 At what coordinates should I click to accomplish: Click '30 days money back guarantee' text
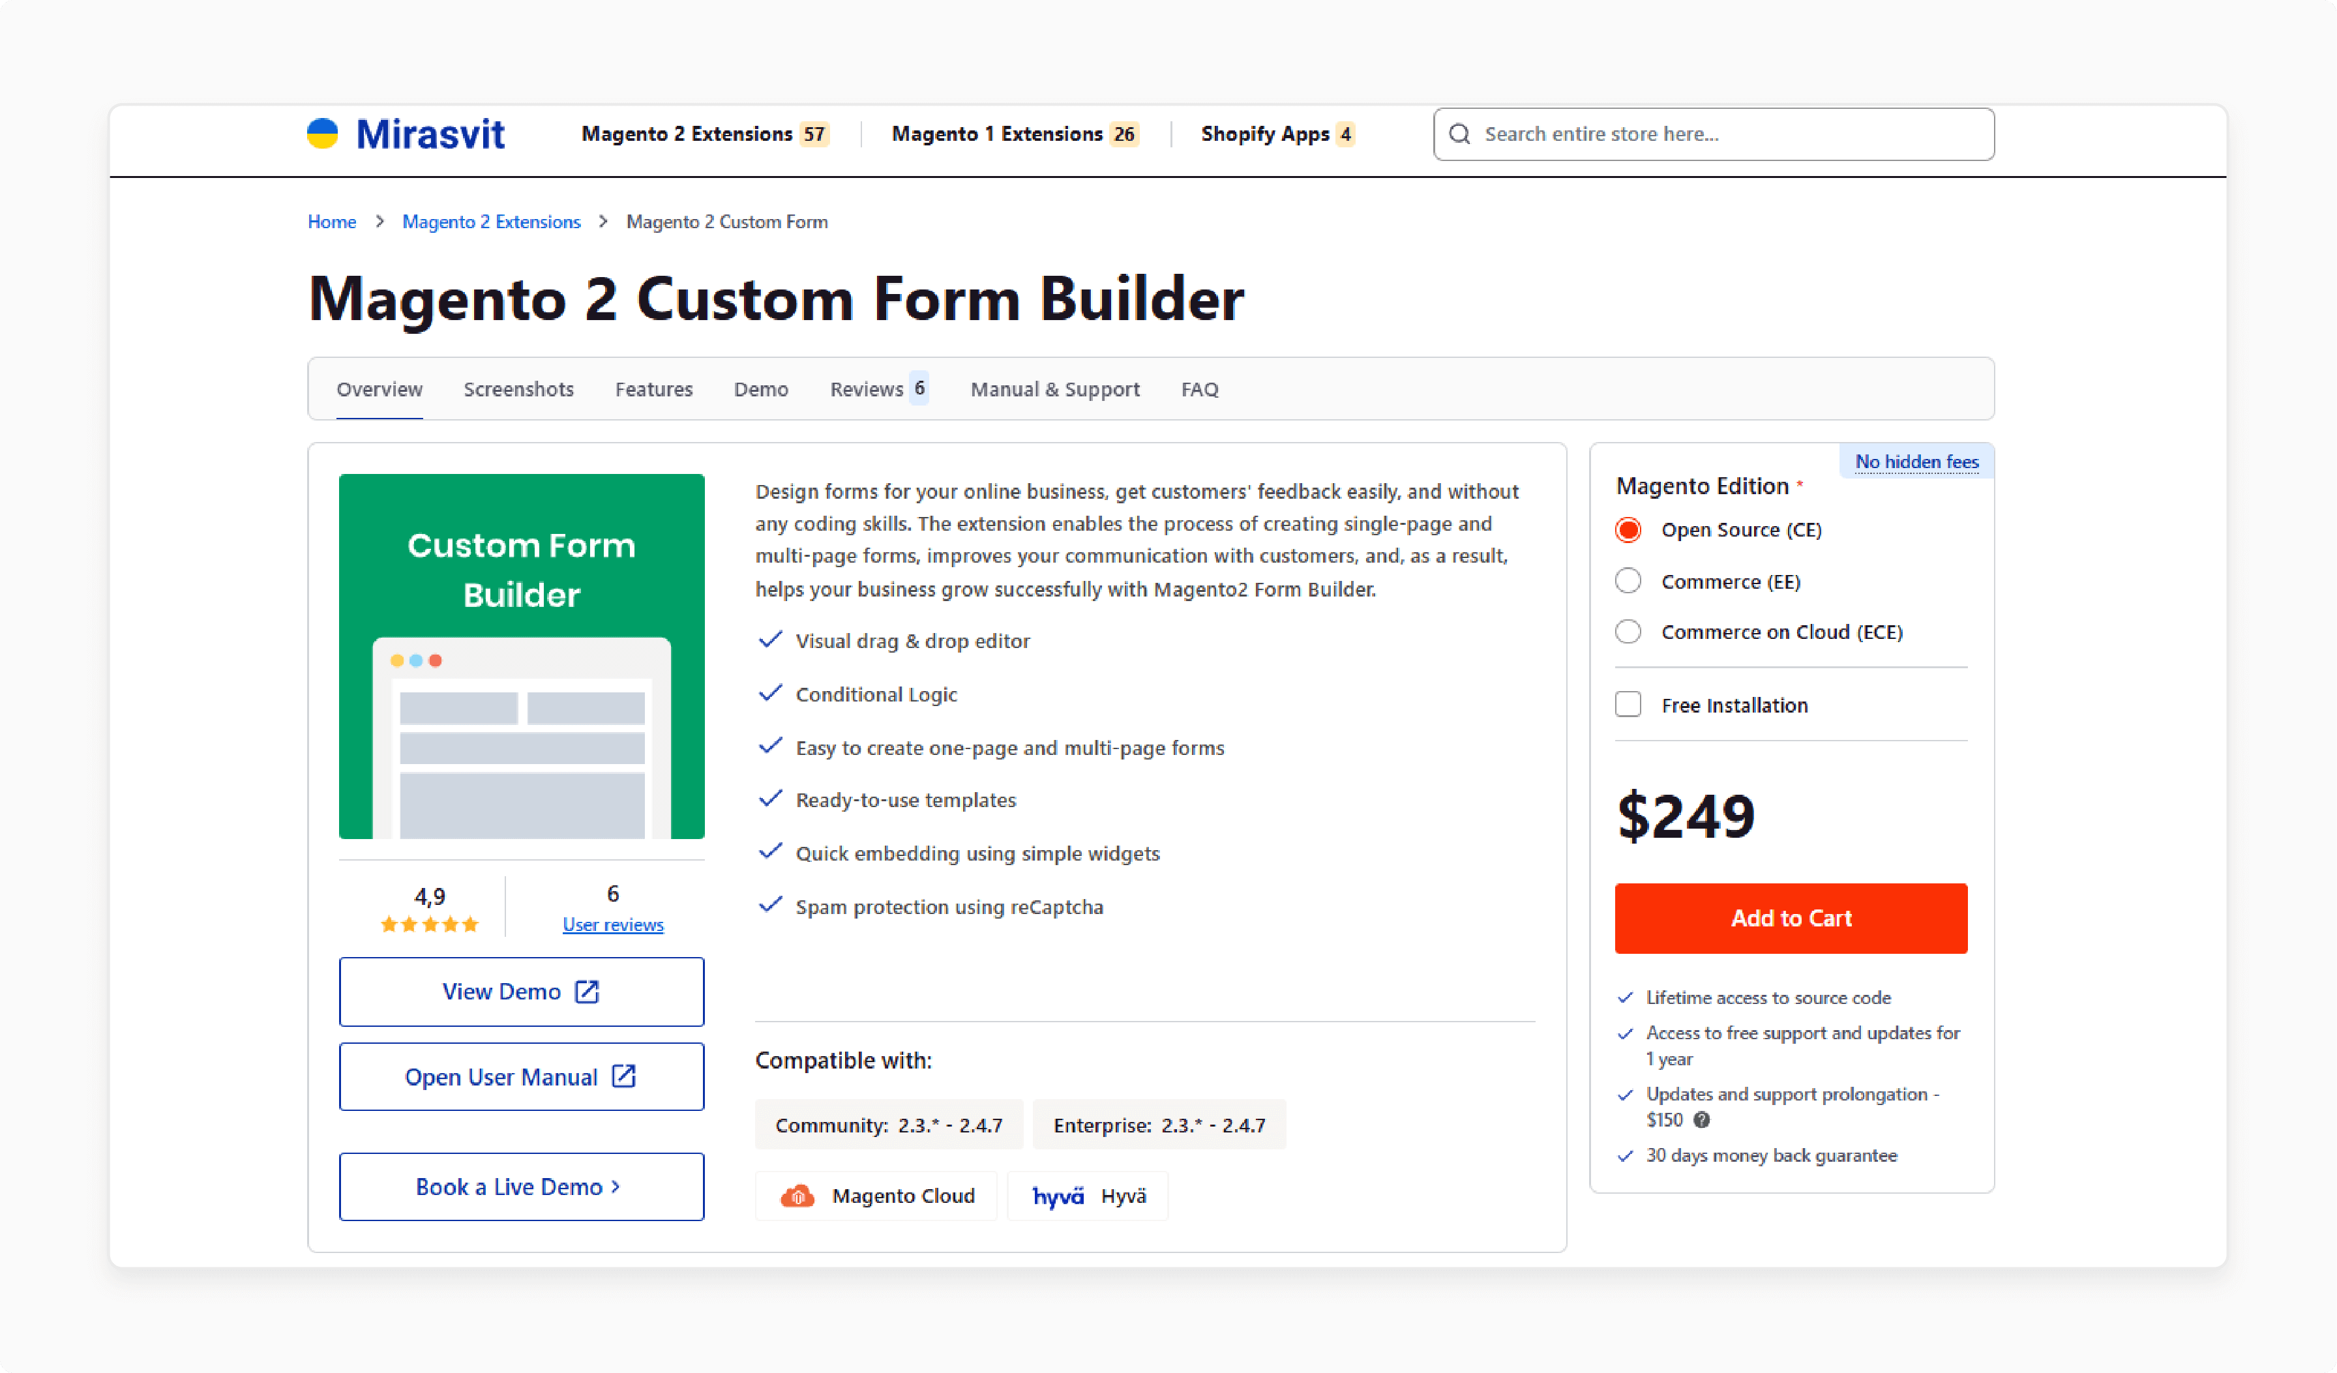(1771, 1155)
